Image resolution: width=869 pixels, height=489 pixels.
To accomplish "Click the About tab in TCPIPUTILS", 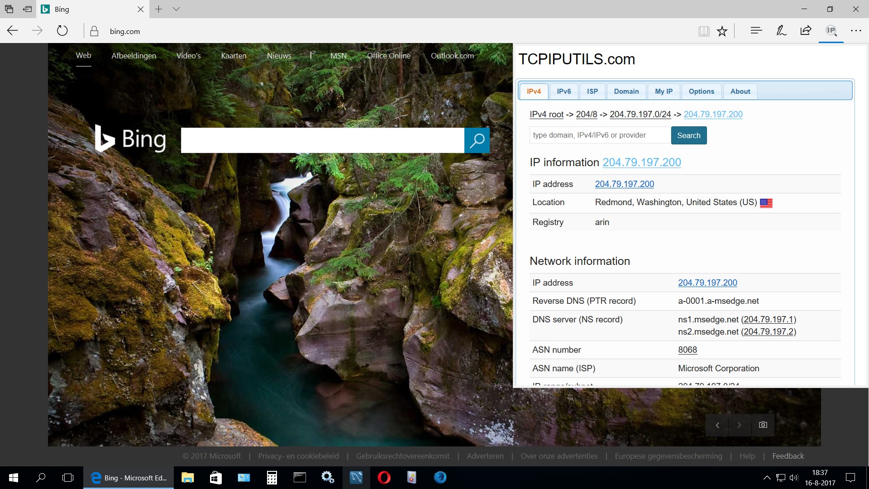I will click(x=740, y=91).
